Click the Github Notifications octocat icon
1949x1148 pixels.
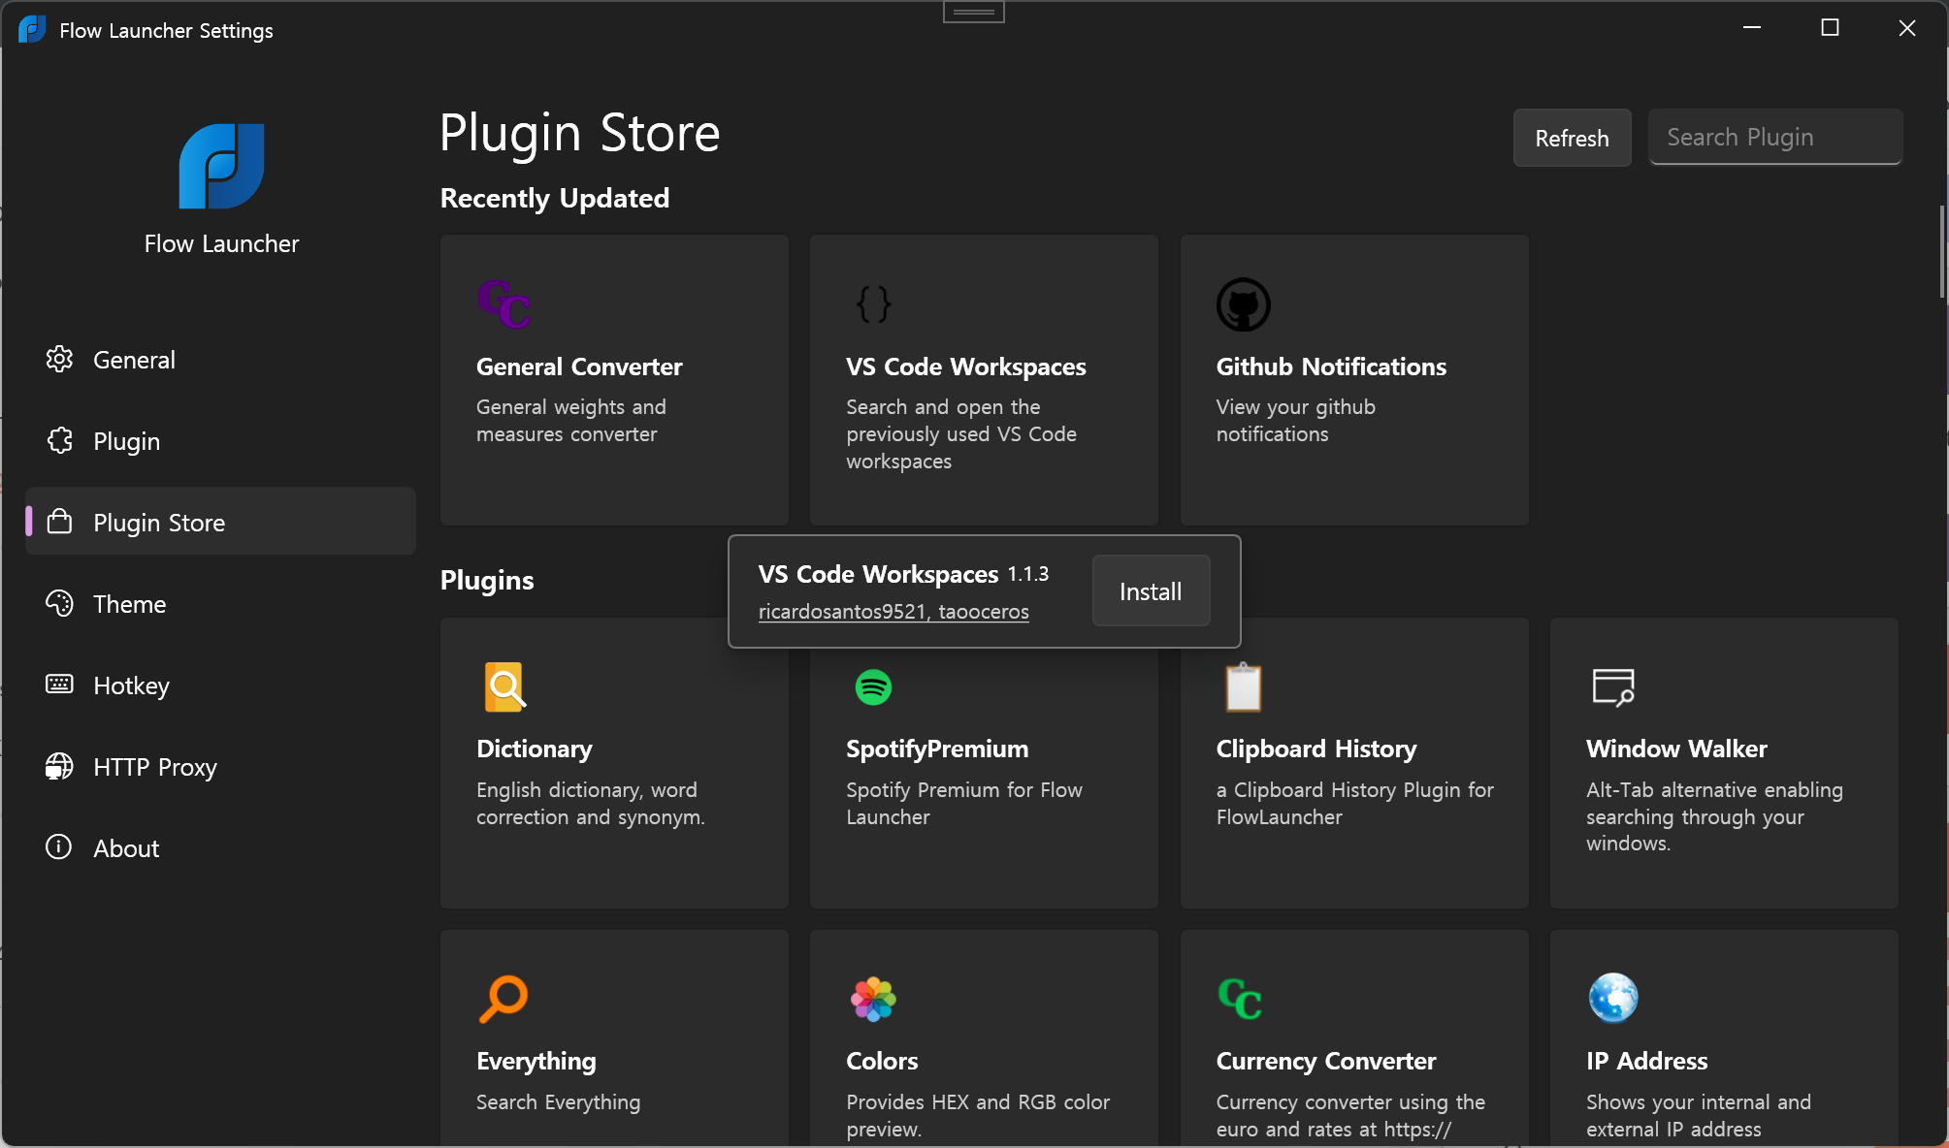coord(1243,304)
